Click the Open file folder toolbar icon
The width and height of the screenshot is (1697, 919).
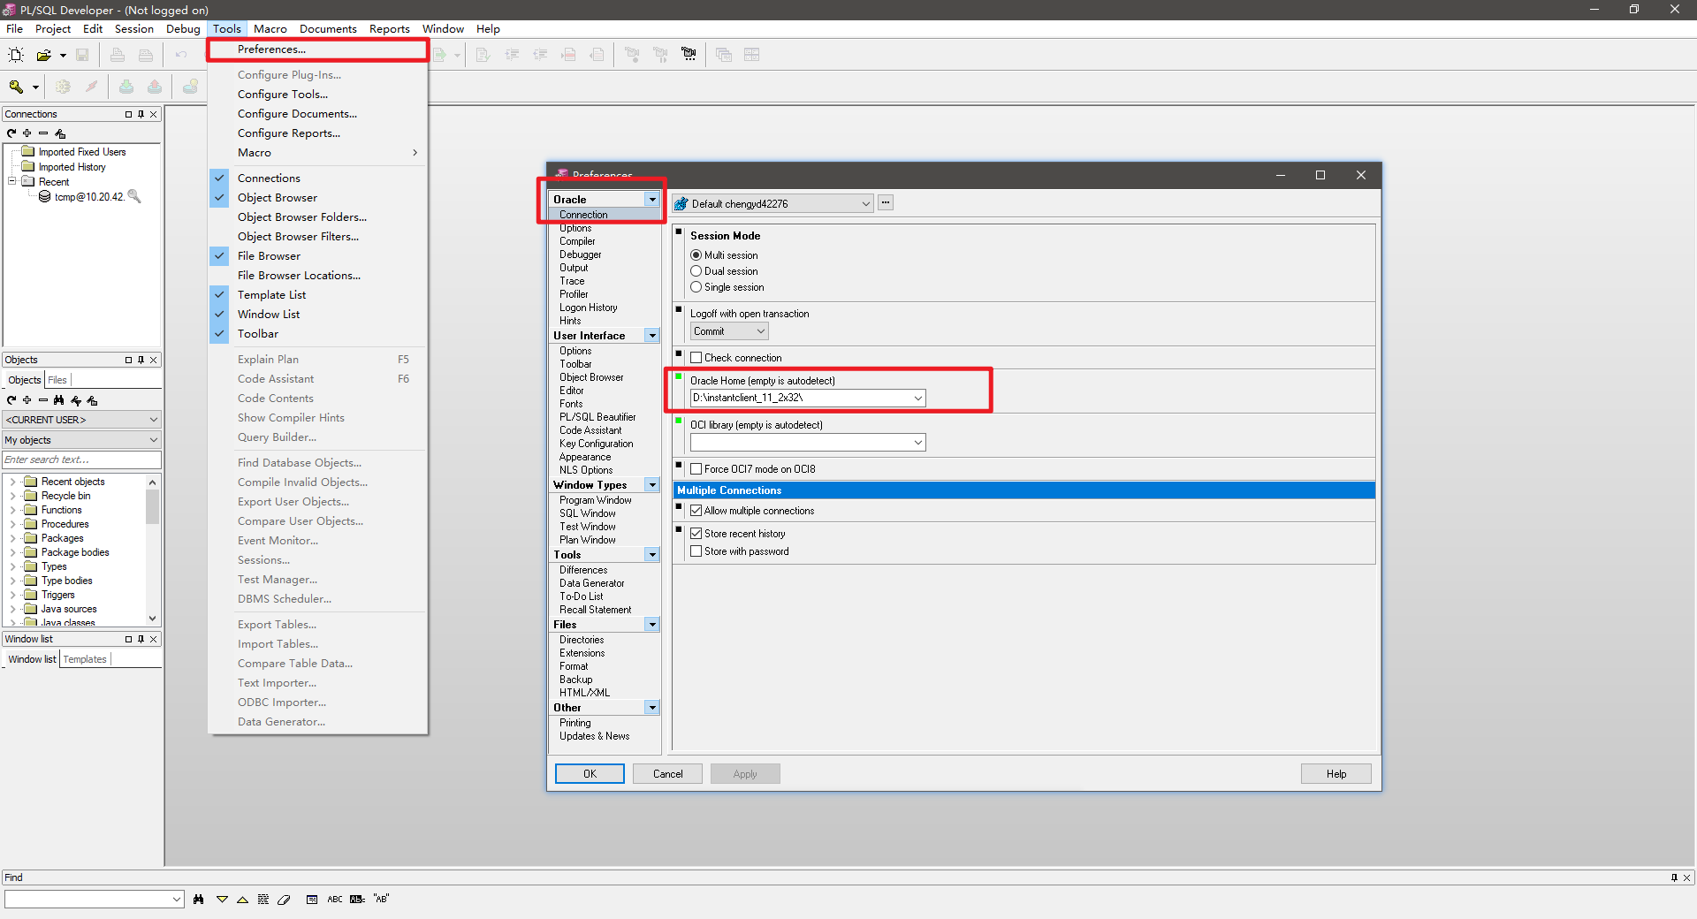click(x=43, y=55)
